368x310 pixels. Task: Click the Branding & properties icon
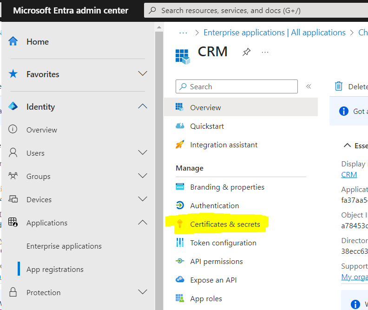point(180,186)
